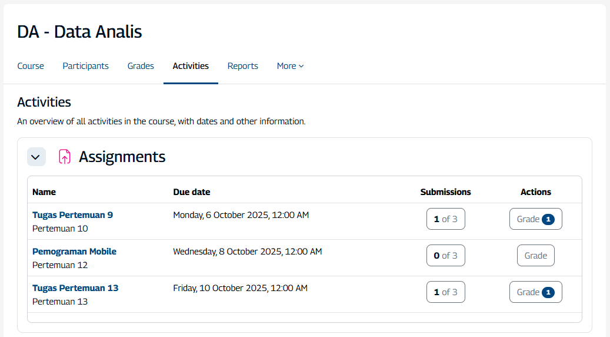This screenshot has height=337, width=610.
Task: Click the Due date column header
Action: [192, 192]
